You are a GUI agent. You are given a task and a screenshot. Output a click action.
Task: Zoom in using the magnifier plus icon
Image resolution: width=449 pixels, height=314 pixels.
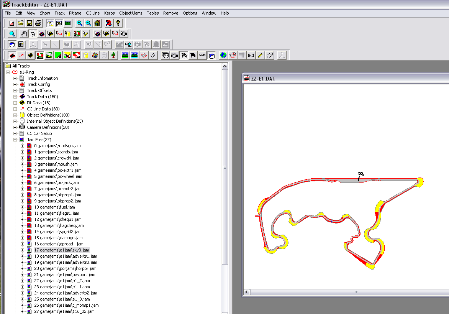click(79, 23)
